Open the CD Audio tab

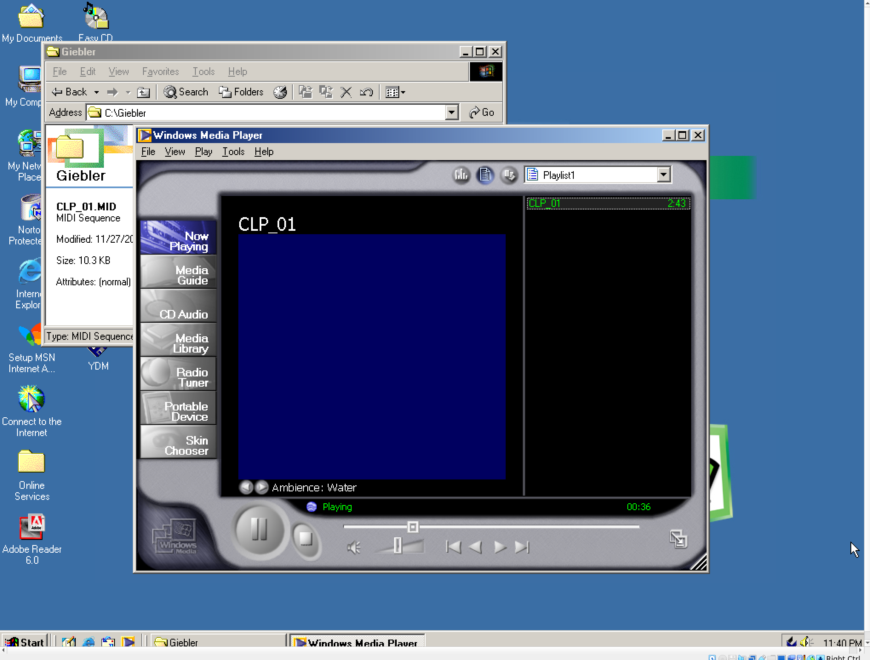(x=178, y=305)
